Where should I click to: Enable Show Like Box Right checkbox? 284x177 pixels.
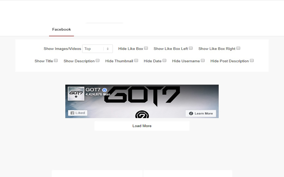(x=238, y=48)
